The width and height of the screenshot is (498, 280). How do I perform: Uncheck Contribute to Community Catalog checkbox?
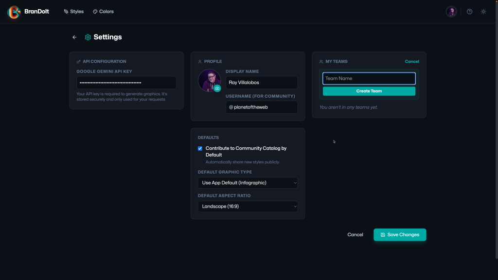click(x=200, y=148)
